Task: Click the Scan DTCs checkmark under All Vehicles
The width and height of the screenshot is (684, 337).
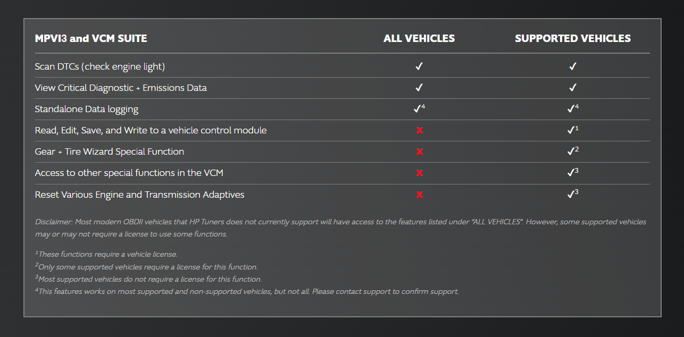Action: 419,66
